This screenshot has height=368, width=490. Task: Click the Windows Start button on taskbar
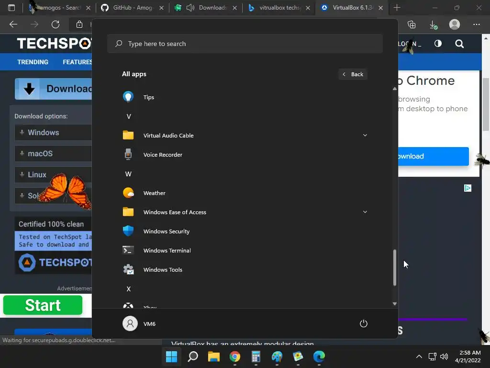pyautogui.click(x=171, y=356)
